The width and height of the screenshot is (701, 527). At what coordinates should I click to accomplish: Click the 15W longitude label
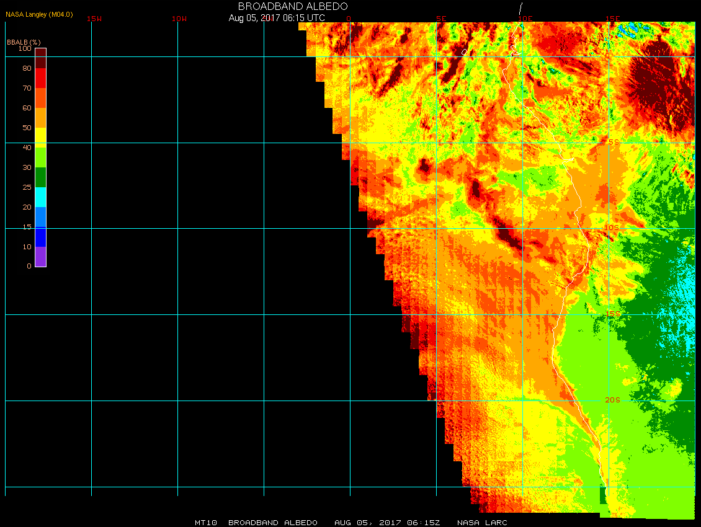coord(94,19)
